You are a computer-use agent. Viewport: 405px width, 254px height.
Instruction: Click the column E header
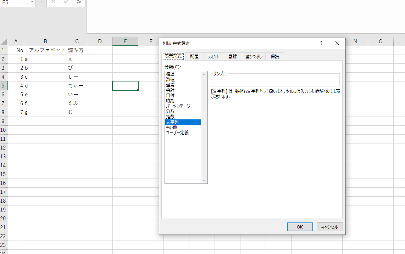[x=125, y=41]
